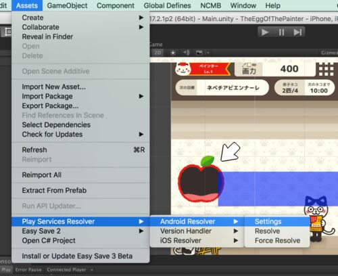
Task: Click the white cat painter avatar icon
Action: coord(183,69)
